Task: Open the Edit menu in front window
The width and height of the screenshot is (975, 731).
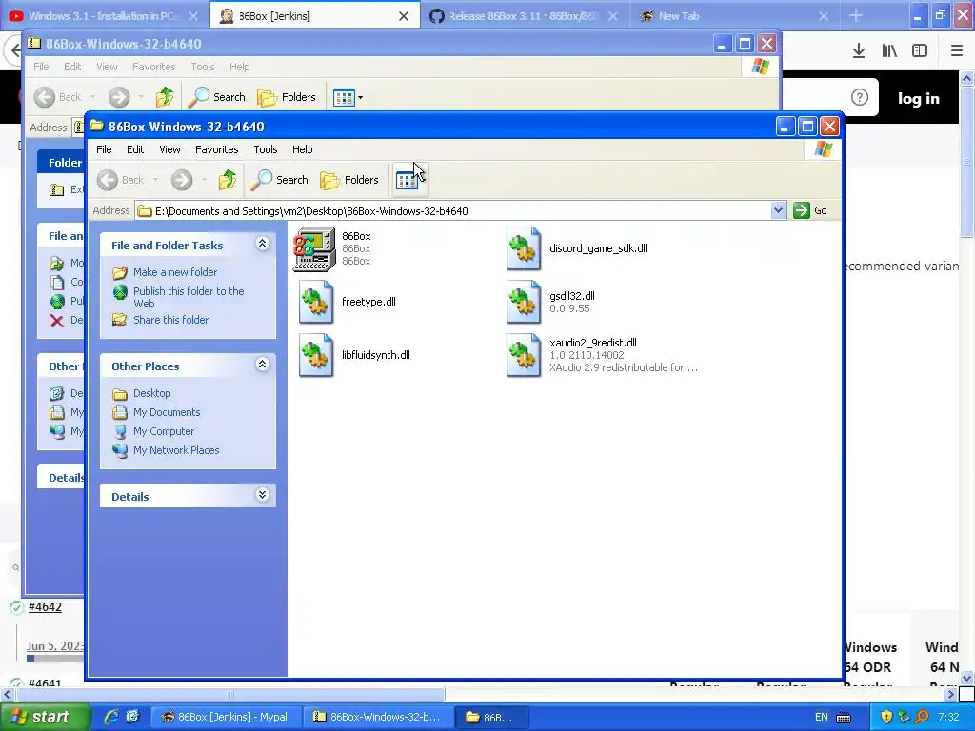Action: 135,149
